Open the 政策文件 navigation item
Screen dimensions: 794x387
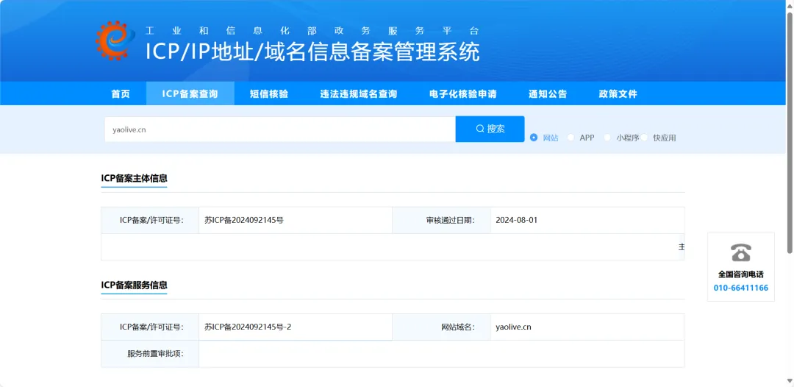pyautogui.click(x=618, y=93)
